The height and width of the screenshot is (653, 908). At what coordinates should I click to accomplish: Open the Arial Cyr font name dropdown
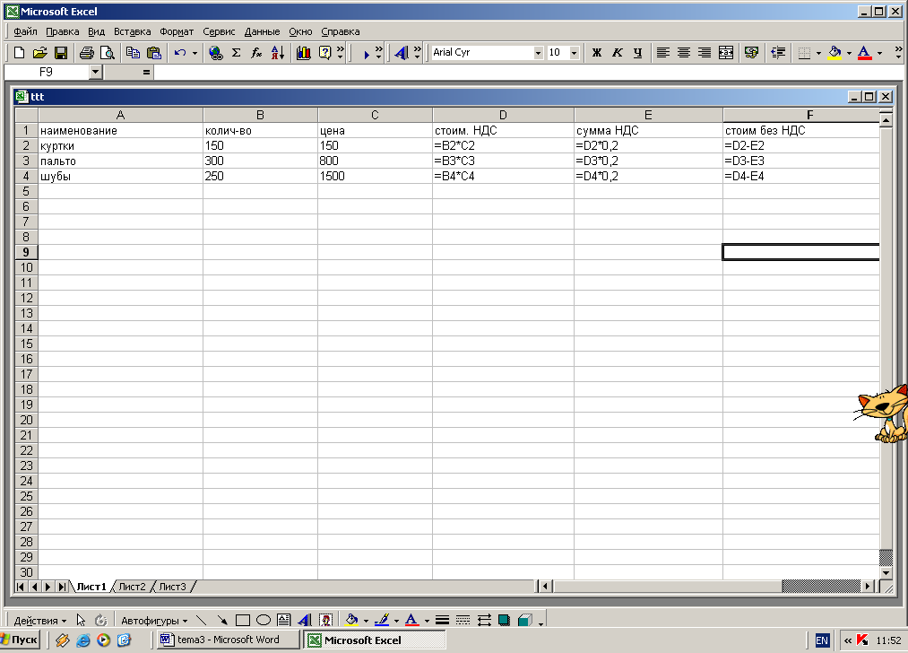point(538,53)
